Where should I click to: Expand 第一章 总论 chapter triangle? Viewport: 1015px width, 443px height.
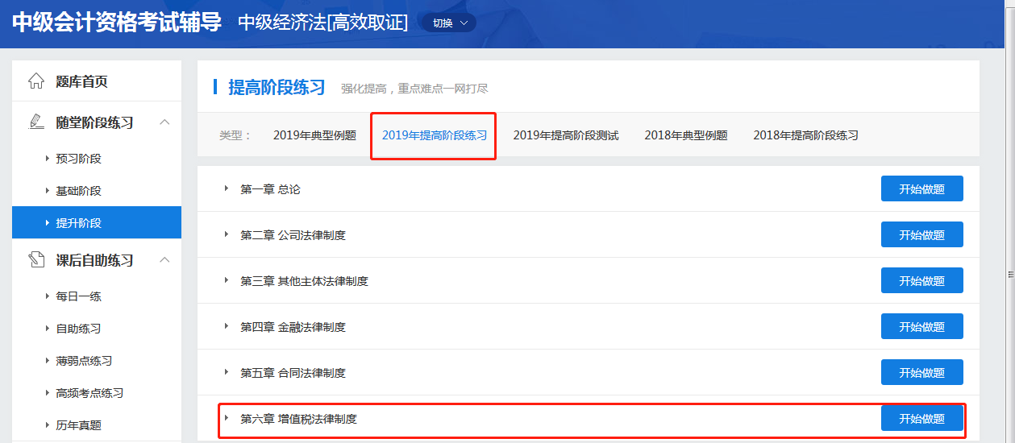pos(227,189)
